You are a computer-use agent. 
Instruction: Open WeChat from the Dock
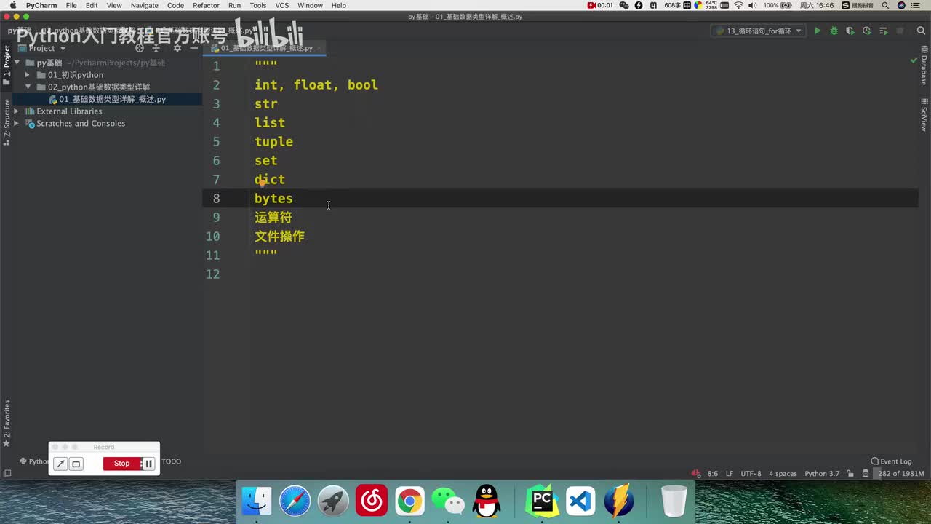[x=448, y=501]
